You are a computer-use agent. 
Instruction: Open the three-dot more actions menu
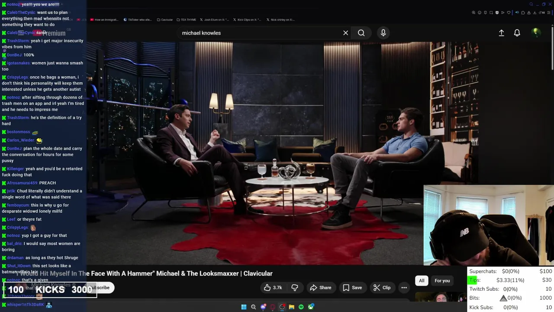(x=404, y=288)
